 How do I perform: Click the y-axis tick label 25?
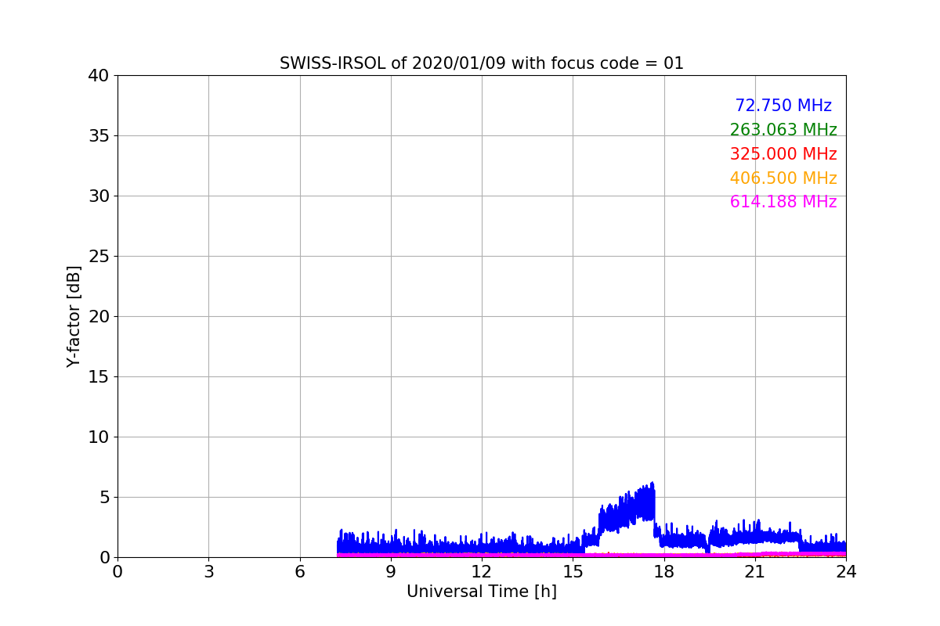pos(99,257)
